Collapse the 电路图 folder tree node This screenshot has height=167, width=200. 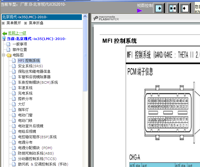click(3, 55)
